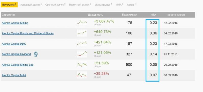Open the Alenka Capital M&A strategy link
The image size is (203, 92).
[14, 75]
